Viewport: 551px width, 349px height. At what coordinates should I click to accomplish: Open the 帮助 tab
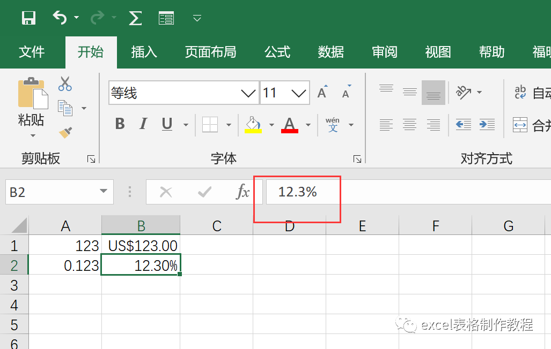[x=491, y=52]
